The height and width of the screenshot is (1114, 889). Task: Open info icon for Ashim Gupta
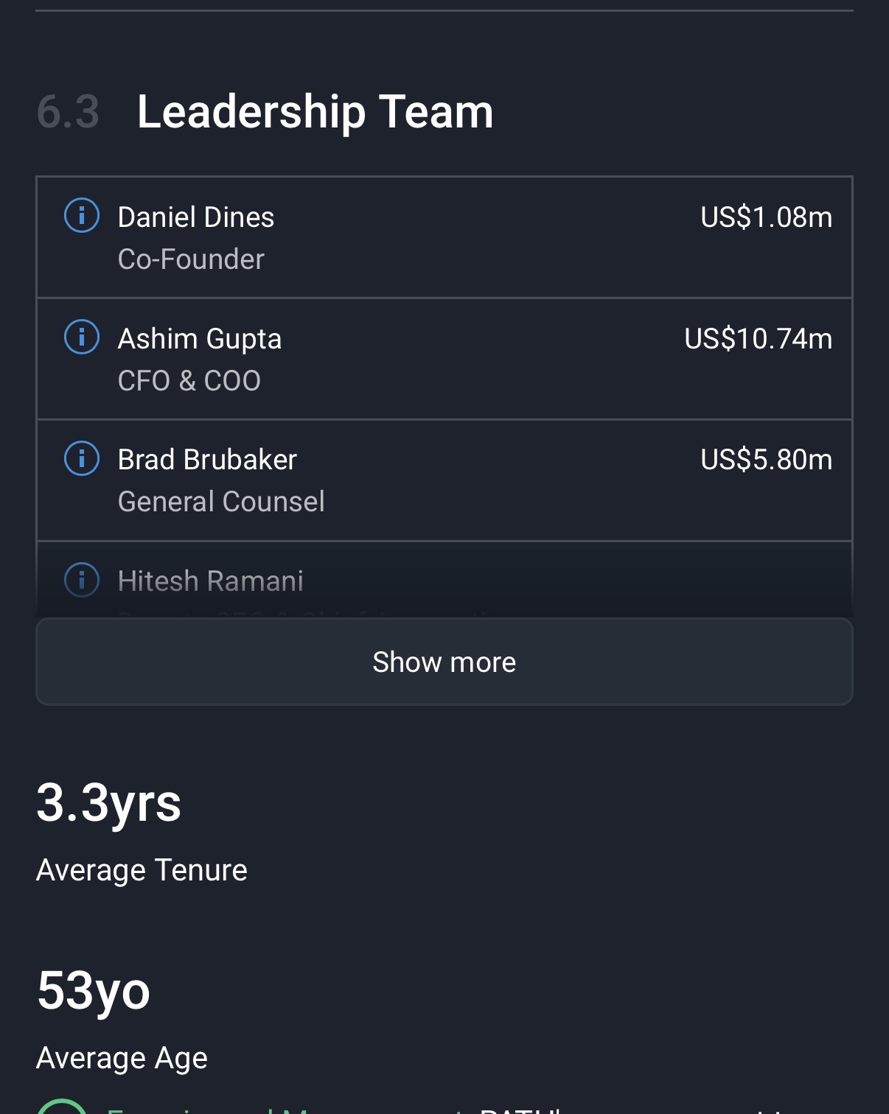pyautogui.click(x=82, y=337)
